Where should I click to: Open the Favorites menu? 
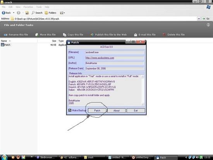click(28, 7)
